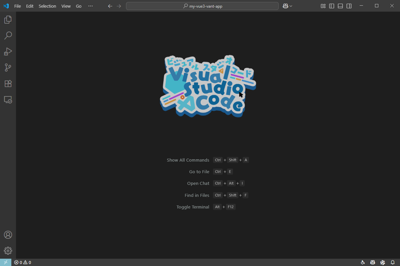This screenshot has width=400, height=266.
Task: Open the File menu
Action: [18, 6]
